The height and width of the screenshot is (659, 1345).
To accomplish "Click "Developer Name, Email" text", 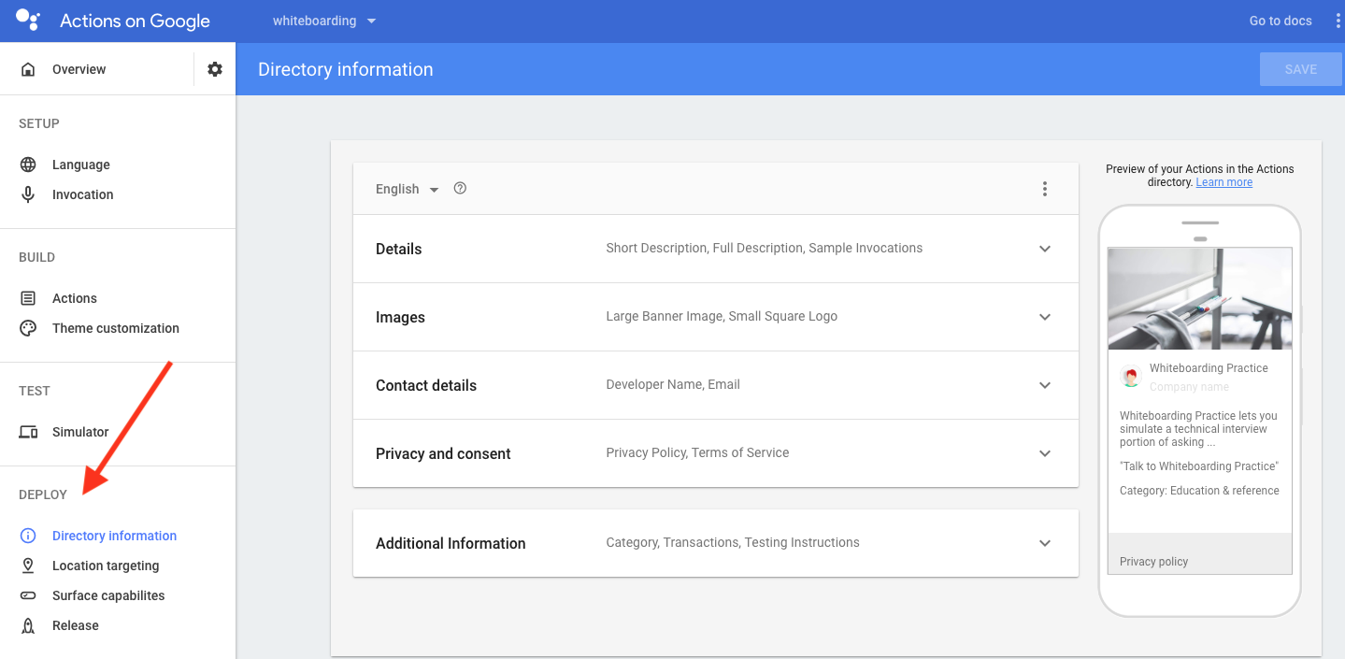I will (673, 384).
